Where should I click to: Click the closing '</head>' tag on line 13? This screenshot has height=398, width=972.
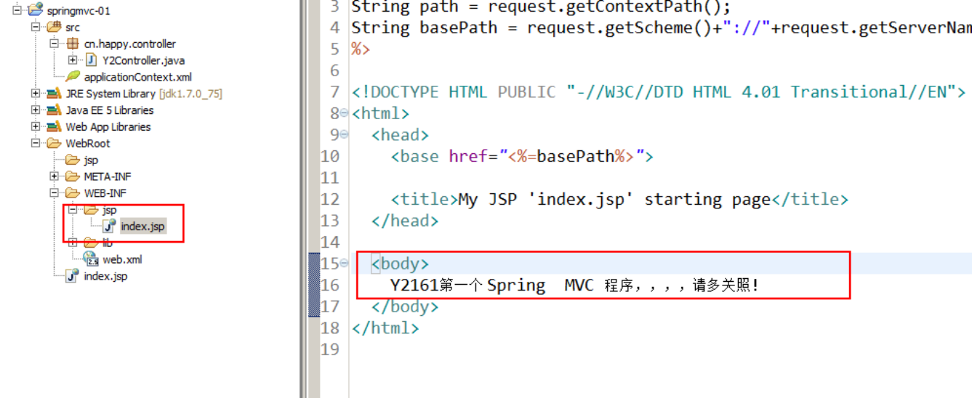pos(405,221)
